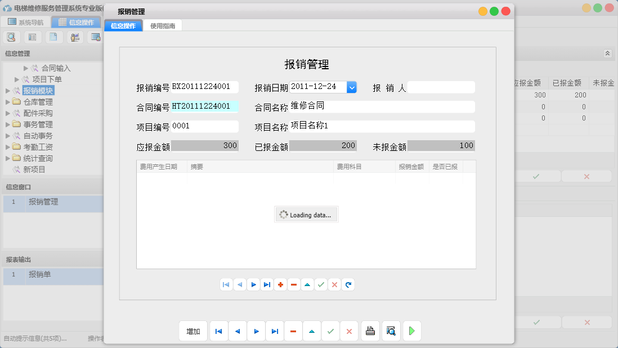Cancel edits using the red X icon
Screen dimensions: 618x348
[x=349, y=331]
